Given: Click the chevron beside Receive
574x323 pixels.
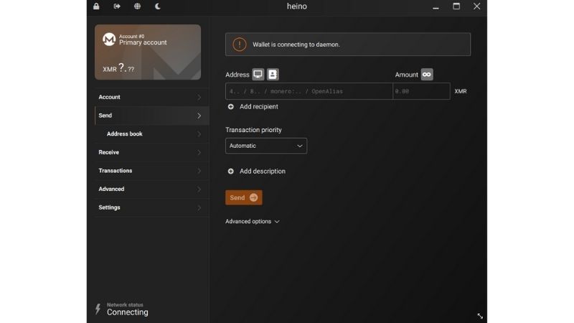Looking at the screenshot, I should pos(199,152).
